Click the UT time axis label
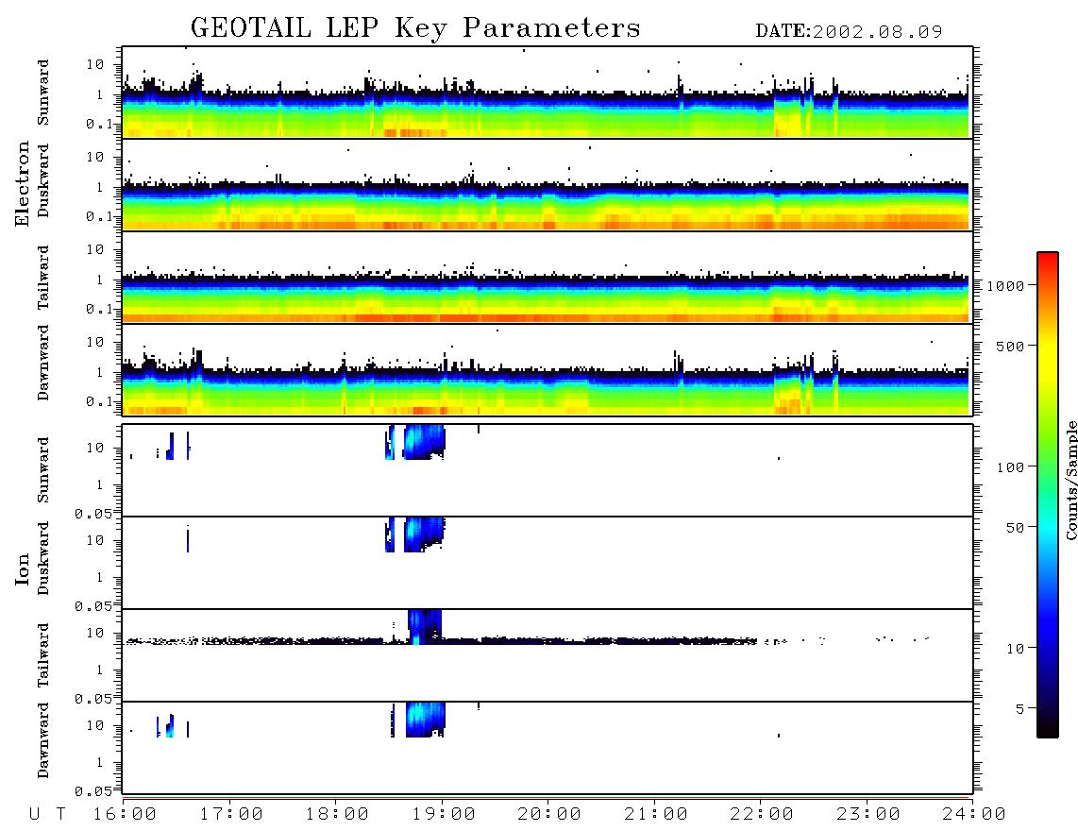The width and height of the screenshot is (1078, 831). tap(48, 815)
